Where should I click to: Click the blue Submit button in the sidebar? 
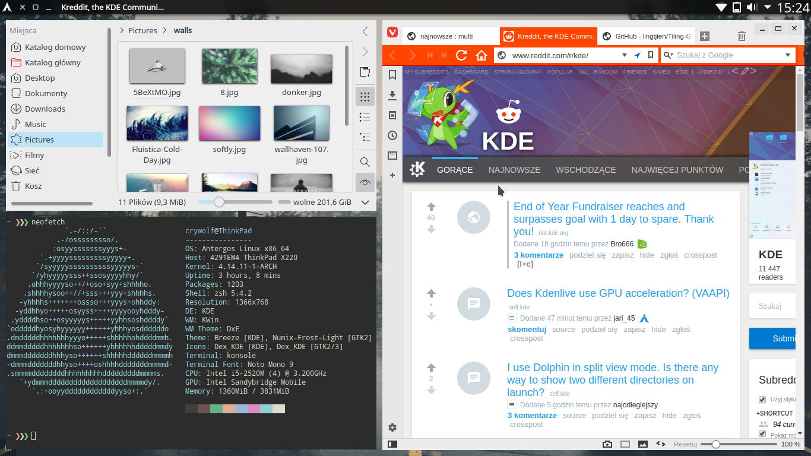coord(772,338)
